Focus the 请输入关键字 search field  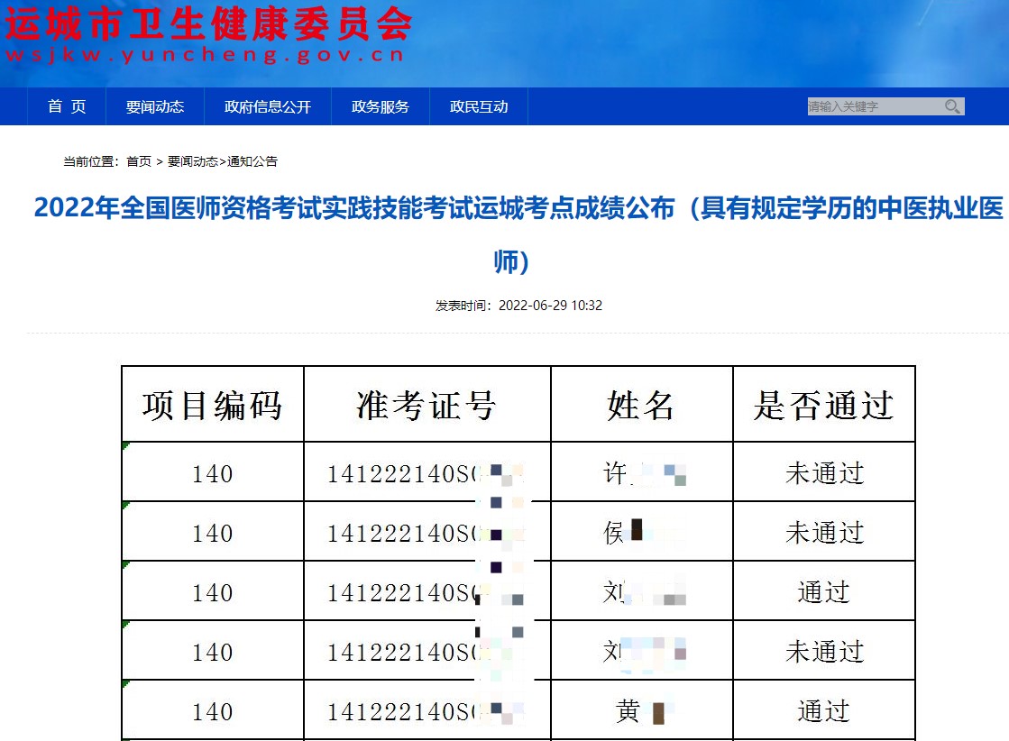point(871,106)
